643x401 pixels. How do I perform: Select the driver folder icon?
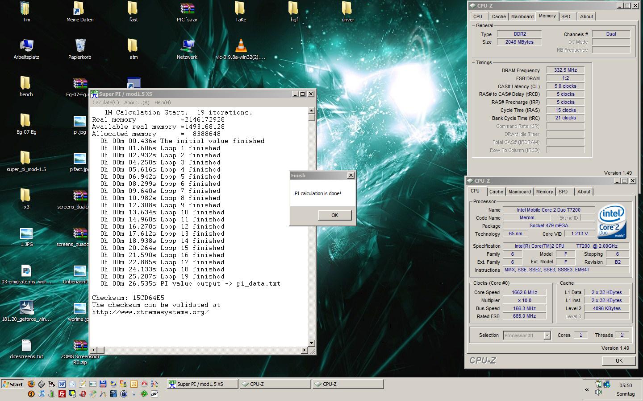[x=348, y=12]
